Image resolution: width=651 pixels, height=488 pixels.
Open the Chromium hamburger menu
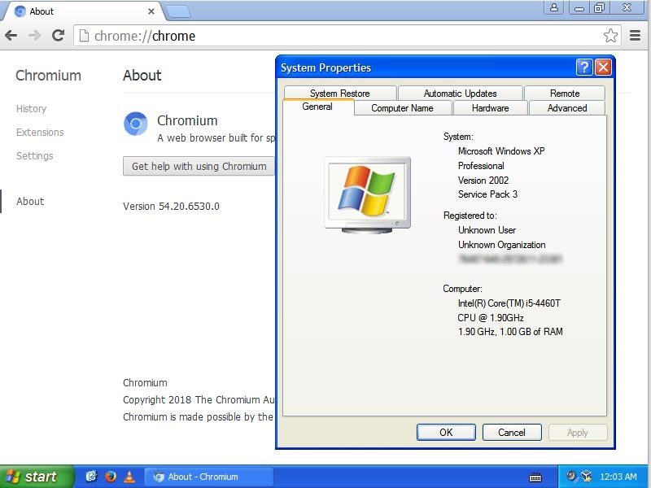point(635,36)
